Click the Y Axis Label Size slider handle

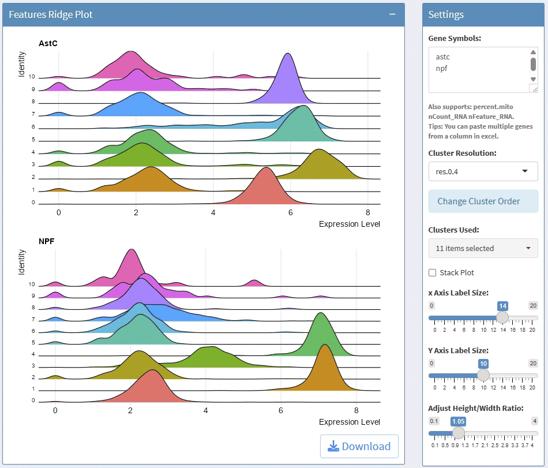[x=483, y=375]
